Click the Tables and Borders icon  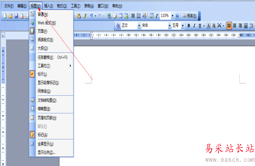click(x=115, y=16)
